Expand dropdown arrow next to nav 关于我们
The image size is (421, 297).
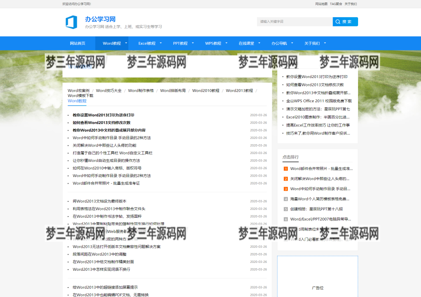click(x=325, y=43)
